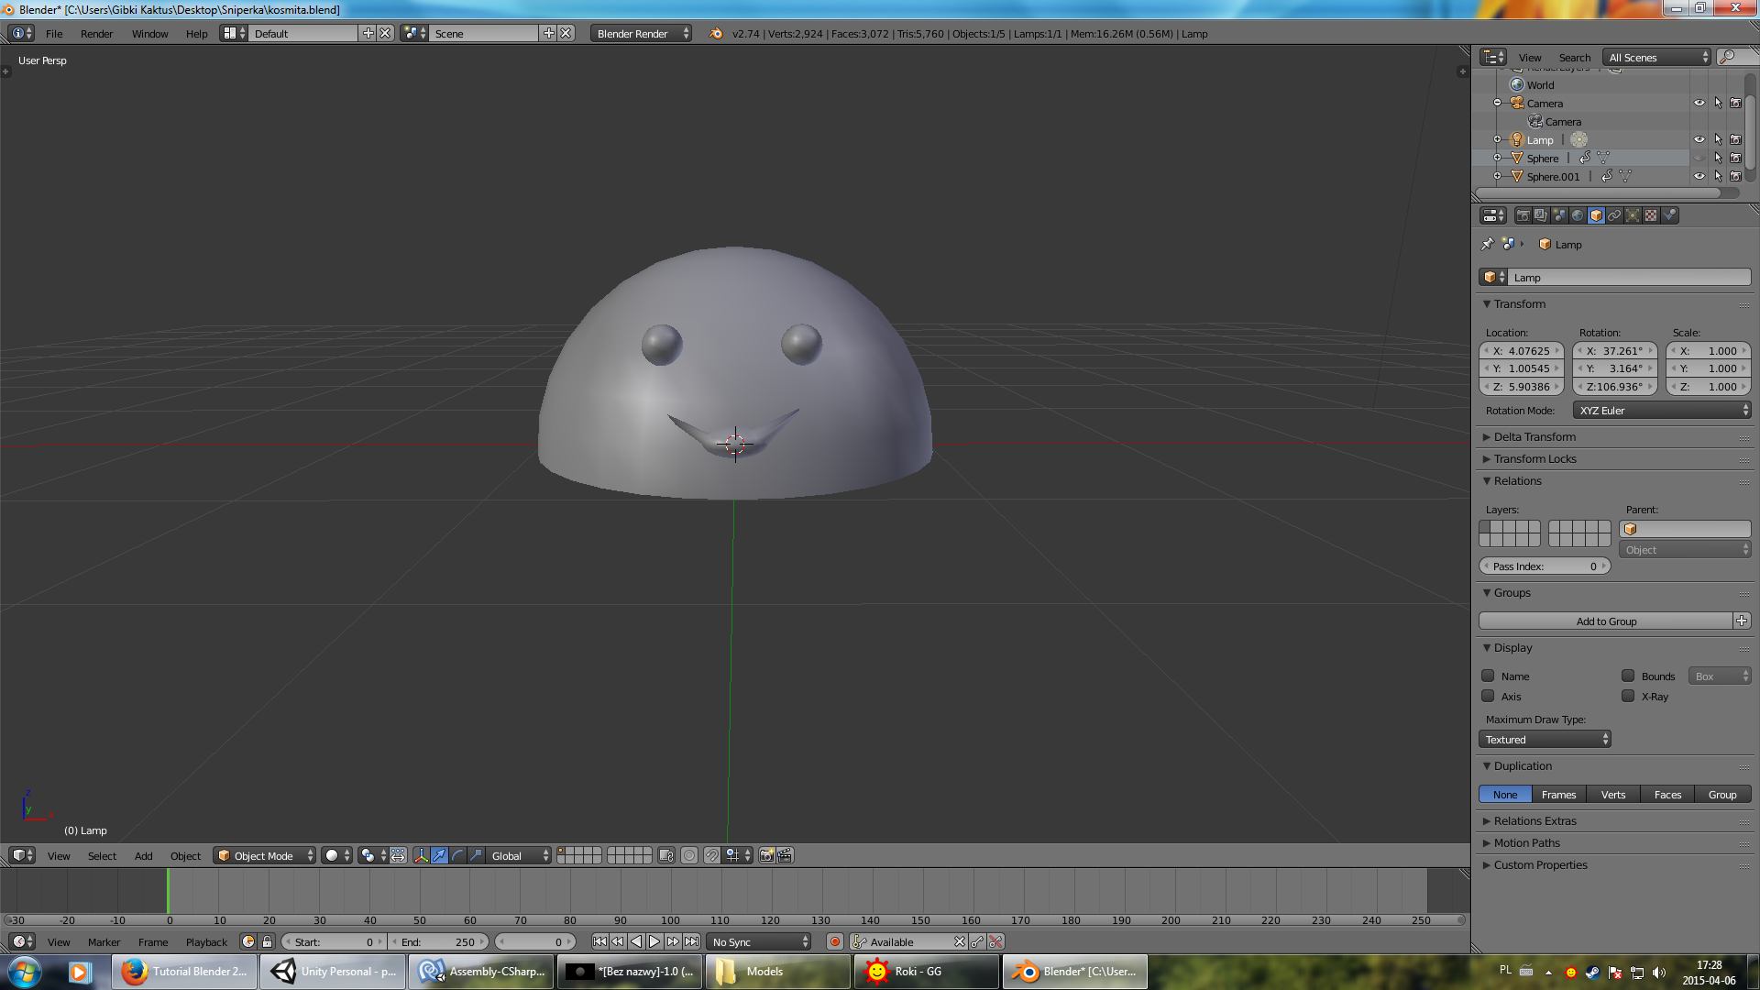The width and height of the screenshot is (1760, 990).
Task: Click the OpenGL render image camera icon
Action: (766, 855)
